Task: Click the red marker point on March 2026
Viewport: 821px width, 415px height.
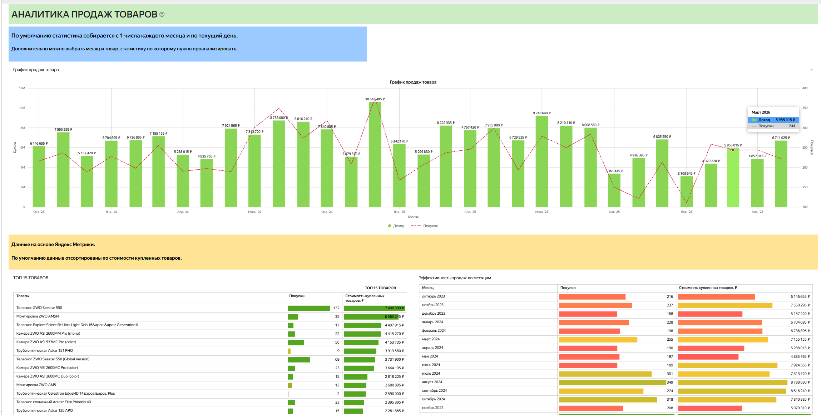Action: pyautogui.click(x=733, y=150)
